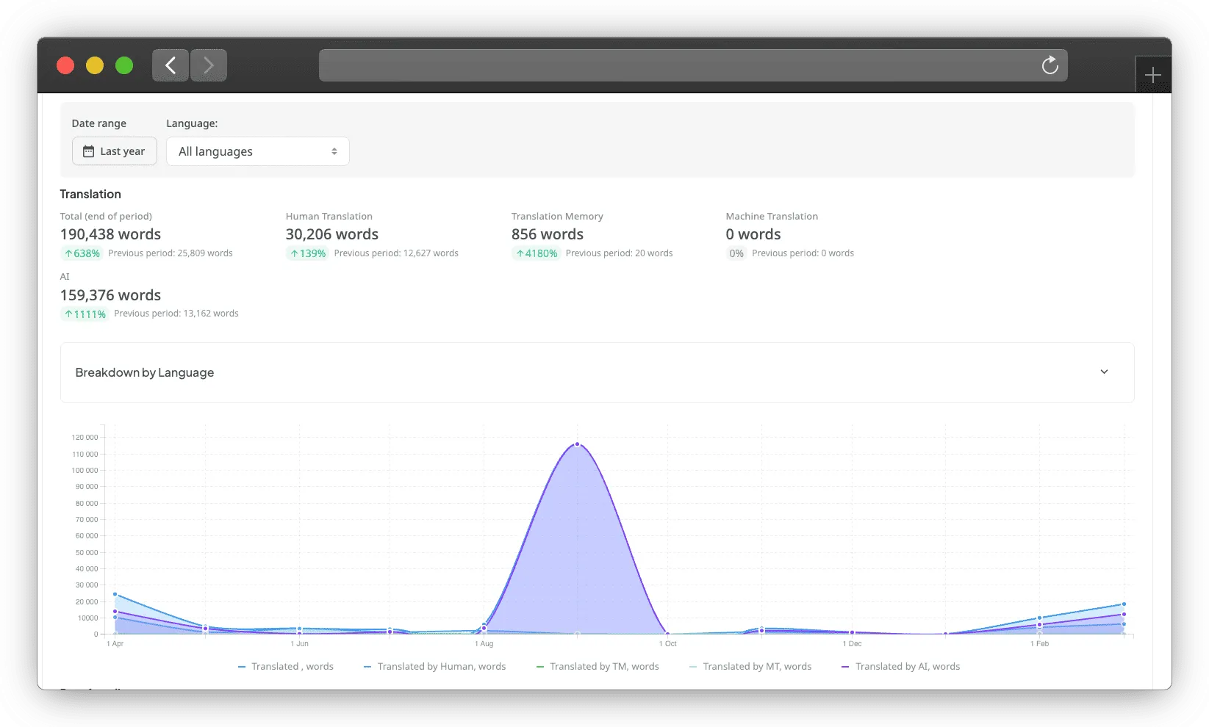Viewport: 1209px width, 727px height.
Task: Click the calendar icon in the Last year button
Action: point(87,151)
